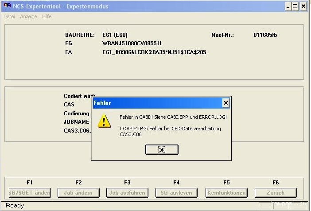
Task: Click the Job ändern button
Action: [78, 193]
